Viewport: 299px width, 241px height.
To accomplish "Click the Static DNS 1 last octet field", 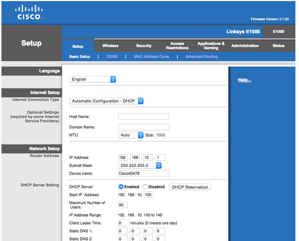I will pyautogui.click(x=161, y=231).
